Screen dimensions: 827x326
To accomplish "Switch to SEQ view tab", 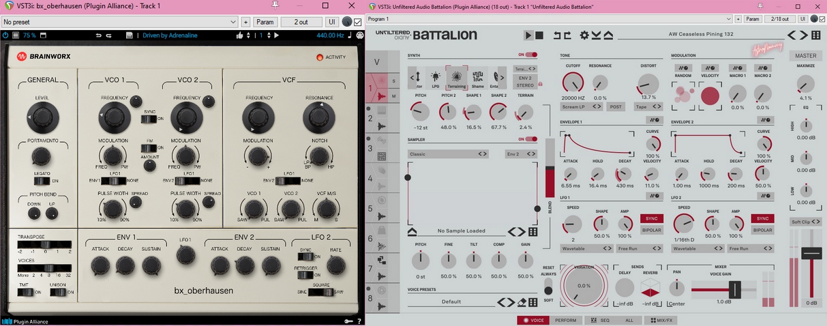I will click(600, 320).
